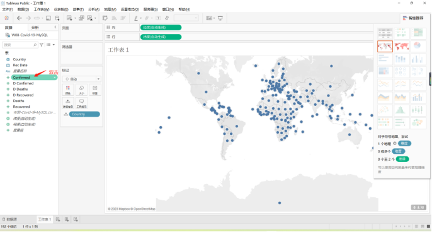
Task: Open the 地图(M) menu
Action: [110, 9]
